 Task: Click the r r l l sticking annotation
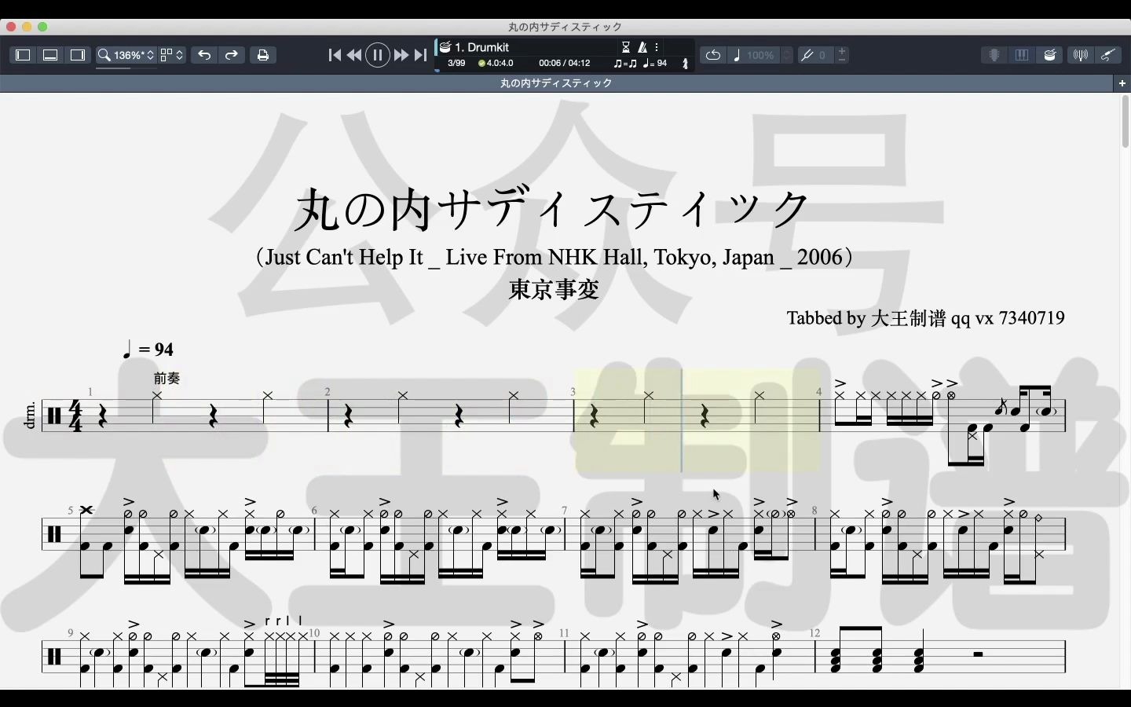(284, 621)
